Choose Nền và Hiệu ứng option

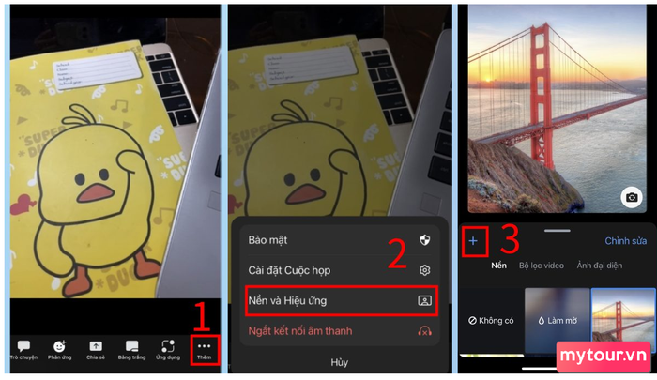[x=340, y=300]
